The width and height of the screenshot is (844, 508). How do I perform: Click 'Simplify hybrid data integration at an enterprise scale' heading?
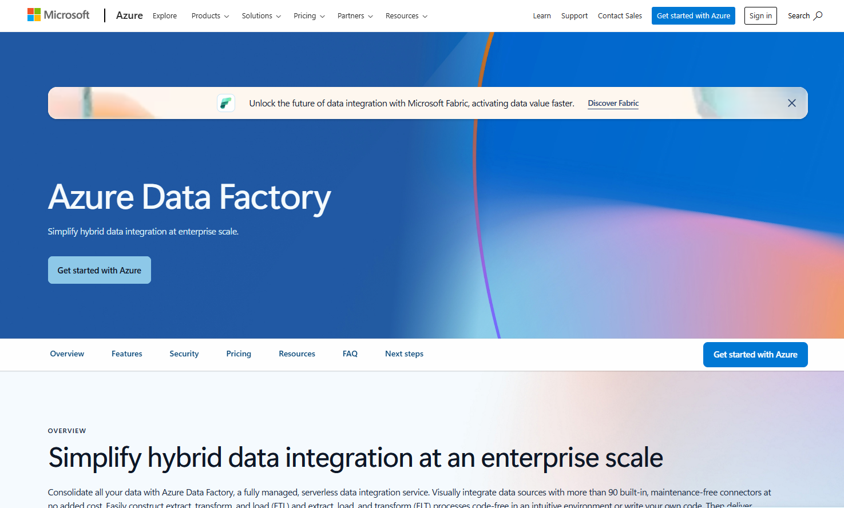355,458
